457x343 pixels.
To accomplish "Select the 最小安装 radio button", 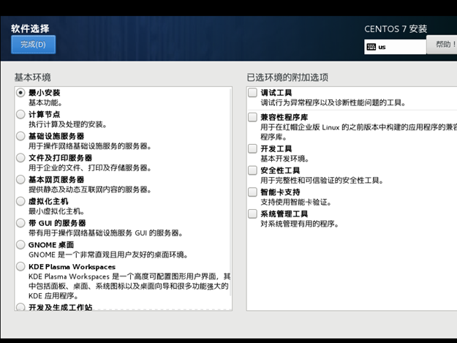I will 20,93.
